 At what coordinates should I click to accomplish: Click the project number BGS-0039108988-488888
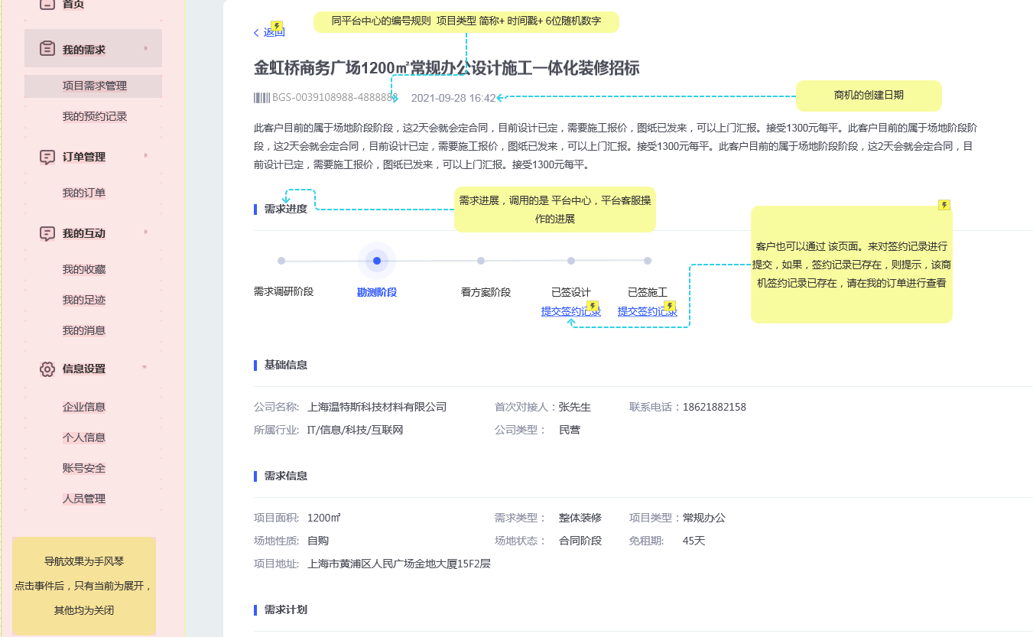(335, 98)
